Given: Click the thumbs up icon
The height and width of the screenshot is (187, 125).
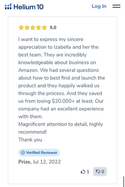Looking at the screenshot, I should [x=83, y=172].
